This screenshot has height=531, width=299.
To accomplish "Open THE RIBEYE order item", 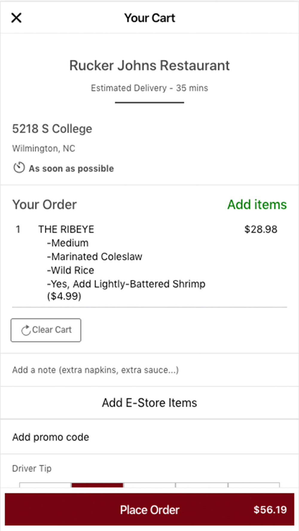I will pyautogui.click(x=66, y=229).
